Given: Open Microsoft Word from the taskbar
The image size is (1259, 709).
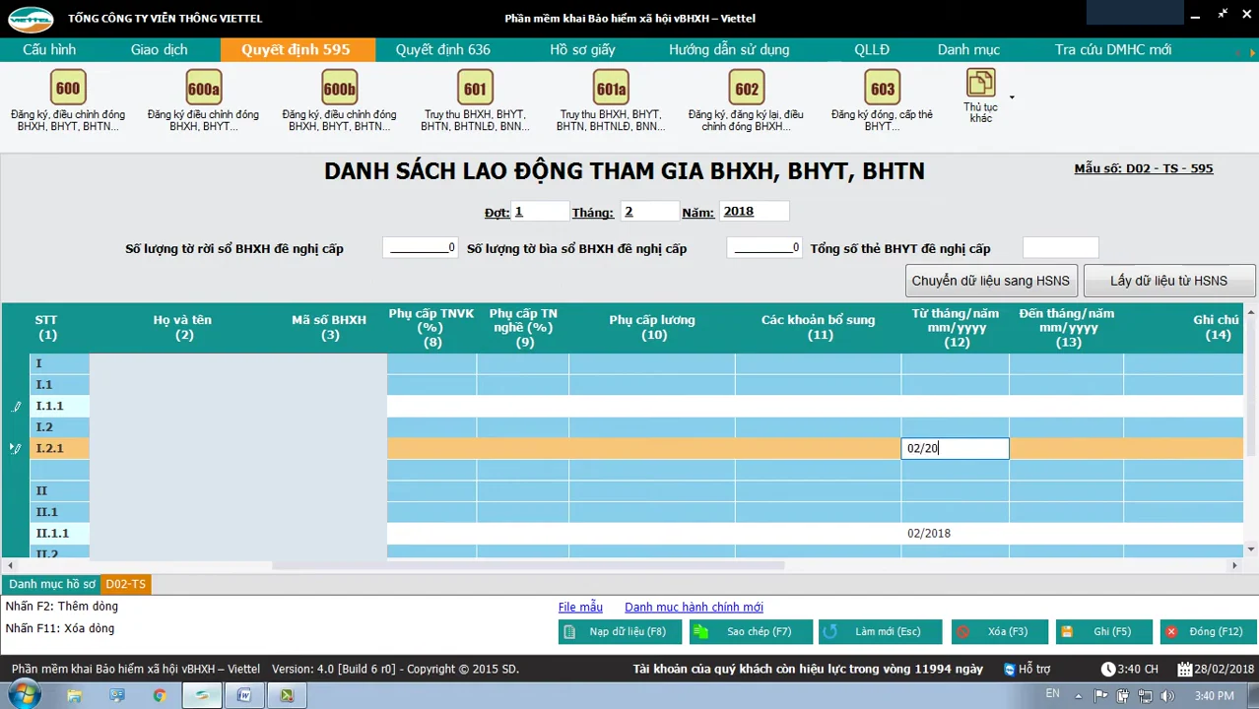Looking at the screenshot, I should pos(244,695).
